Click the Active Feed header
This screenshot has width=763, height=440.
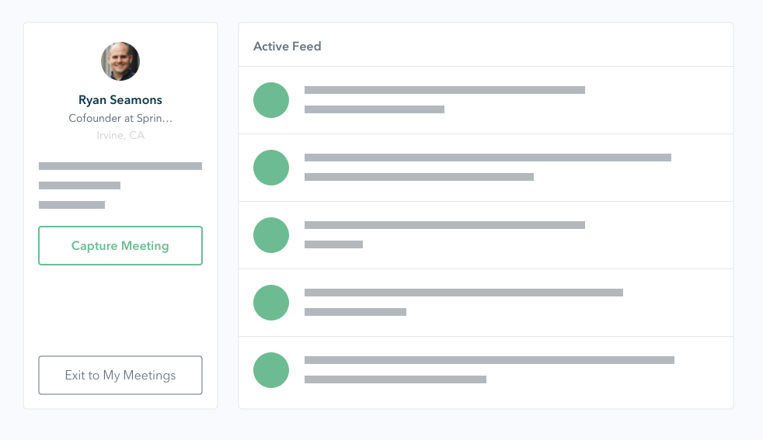pyautogui.click(x=287, y=47)
